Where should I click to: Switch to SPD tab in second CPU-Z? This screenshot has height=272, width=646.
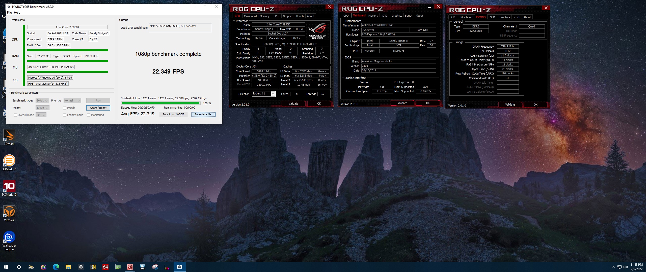(385, 16)
